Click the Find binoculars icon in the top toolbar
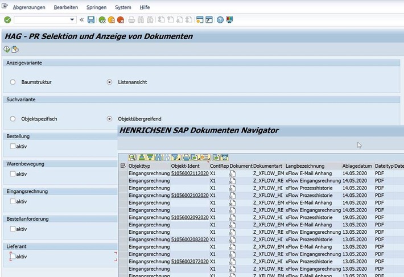404x277 pixels. [141, 20]
